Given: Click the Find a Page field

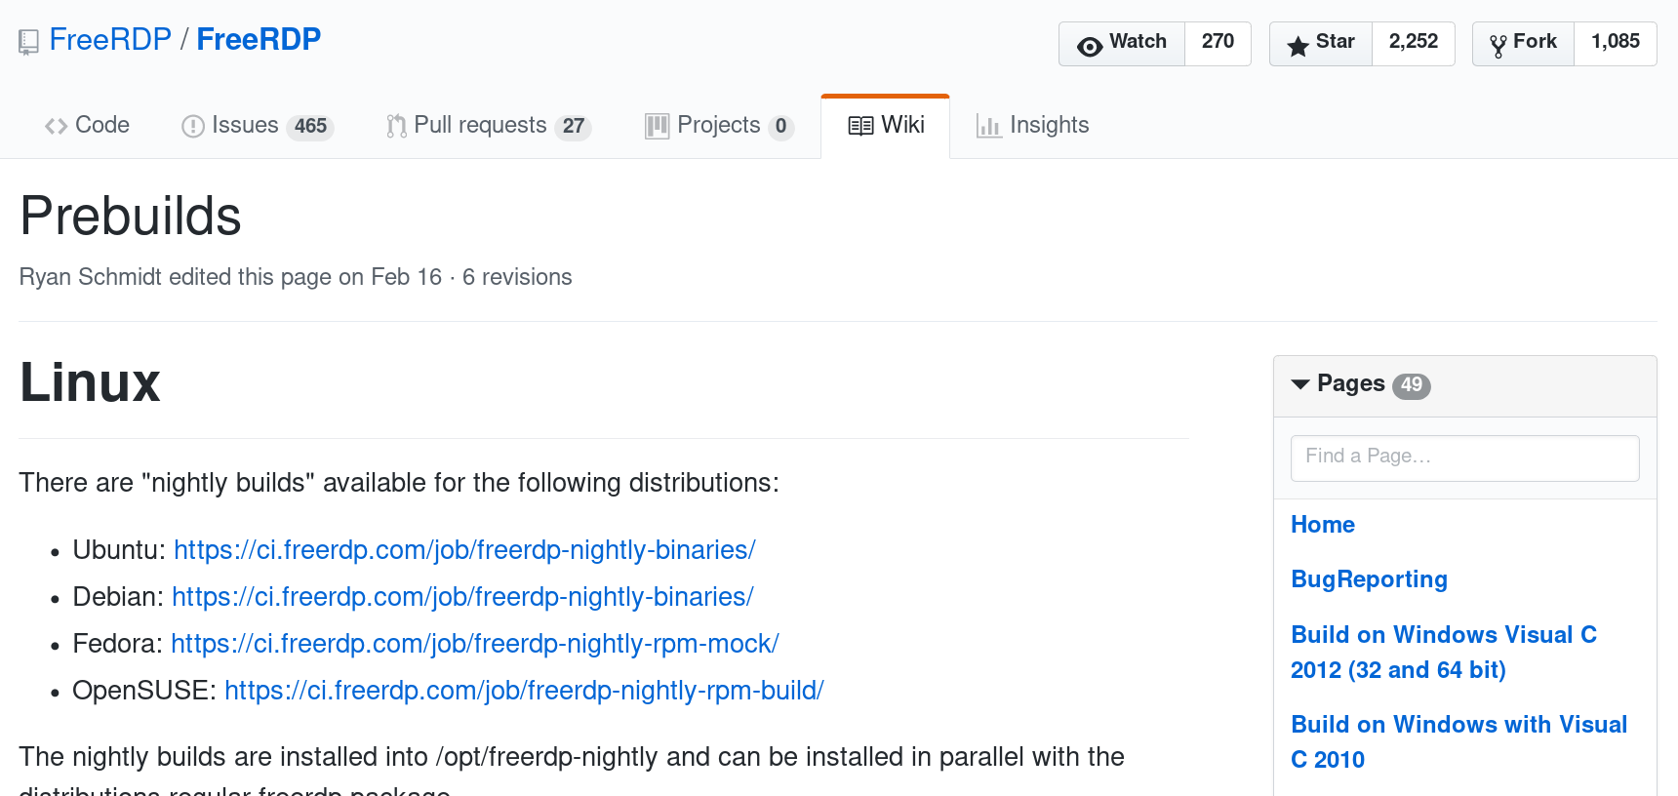Looking at the screenshot, I should click(1464, 458).
